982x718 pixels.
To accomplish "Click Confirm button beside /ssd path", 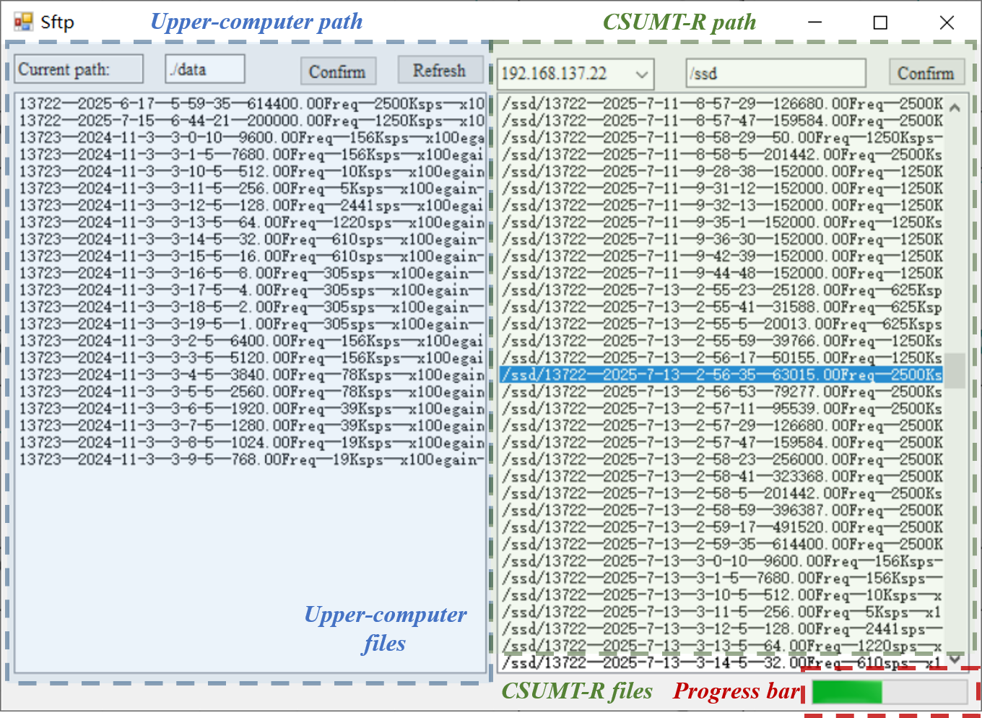I will click(925, 73).
